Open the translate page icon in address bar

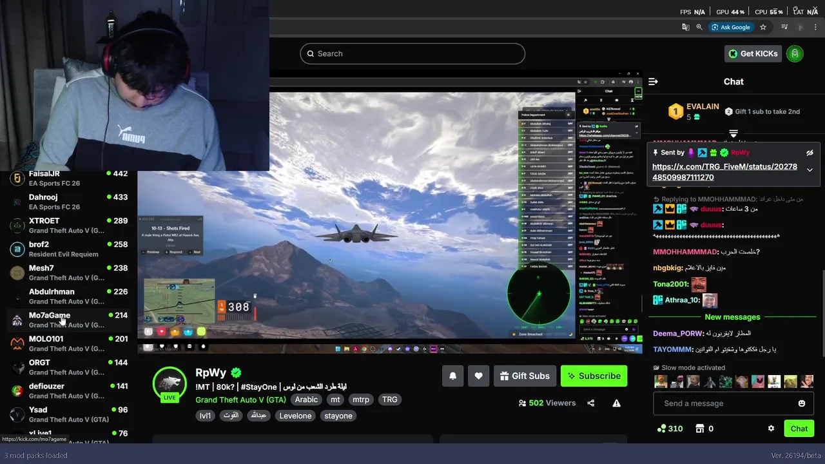(686, 27)
